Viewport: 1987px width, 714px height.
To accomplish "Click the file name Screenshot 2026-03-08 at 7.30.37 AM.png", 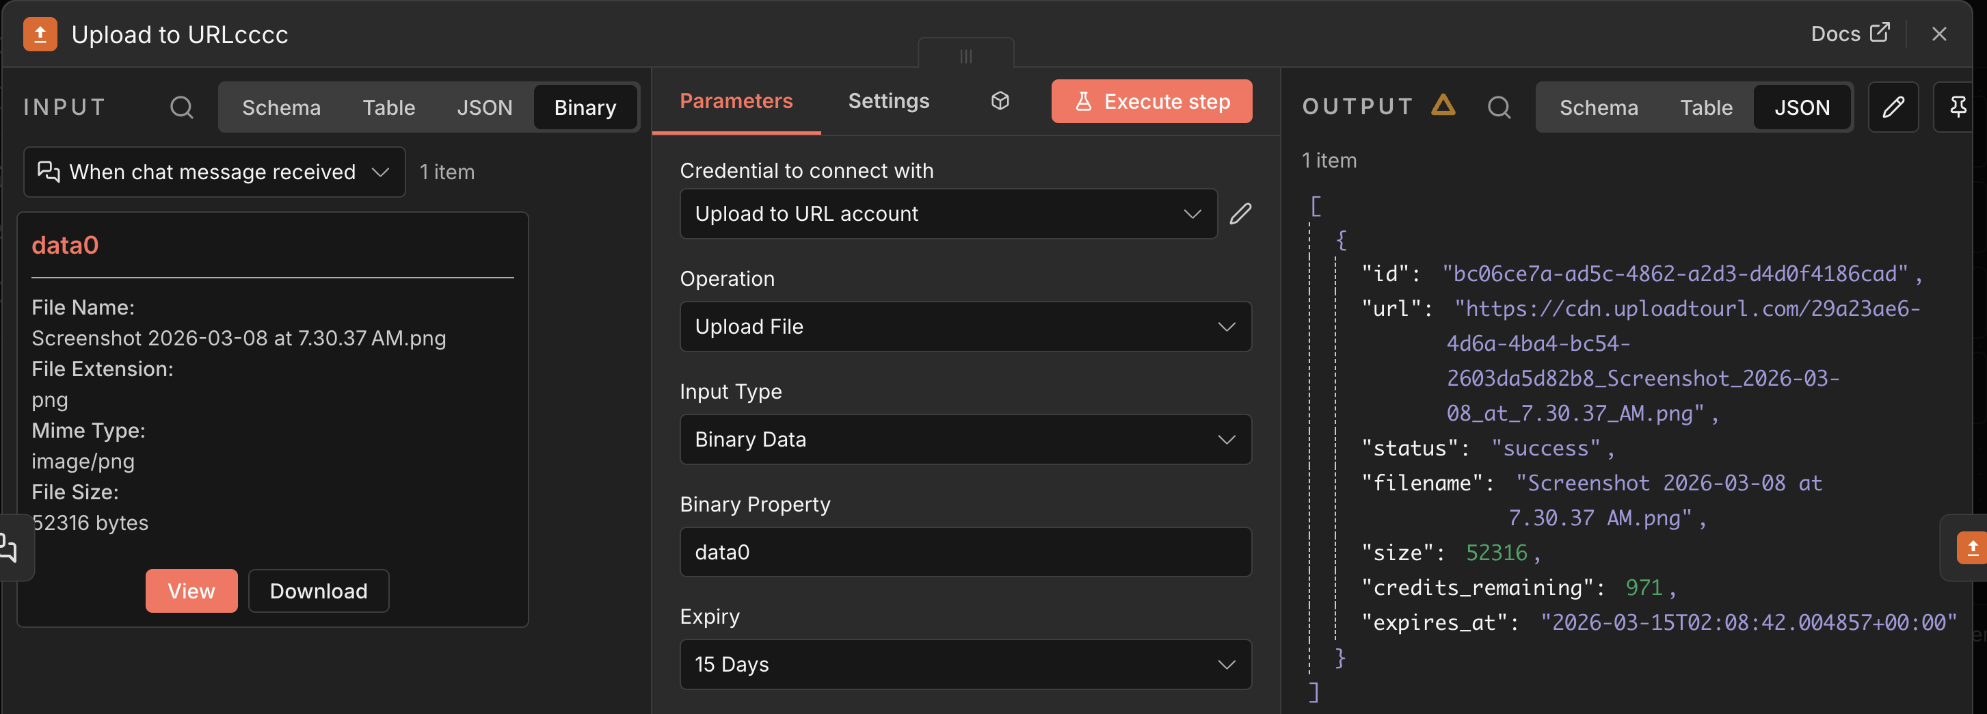I will 239,338.
